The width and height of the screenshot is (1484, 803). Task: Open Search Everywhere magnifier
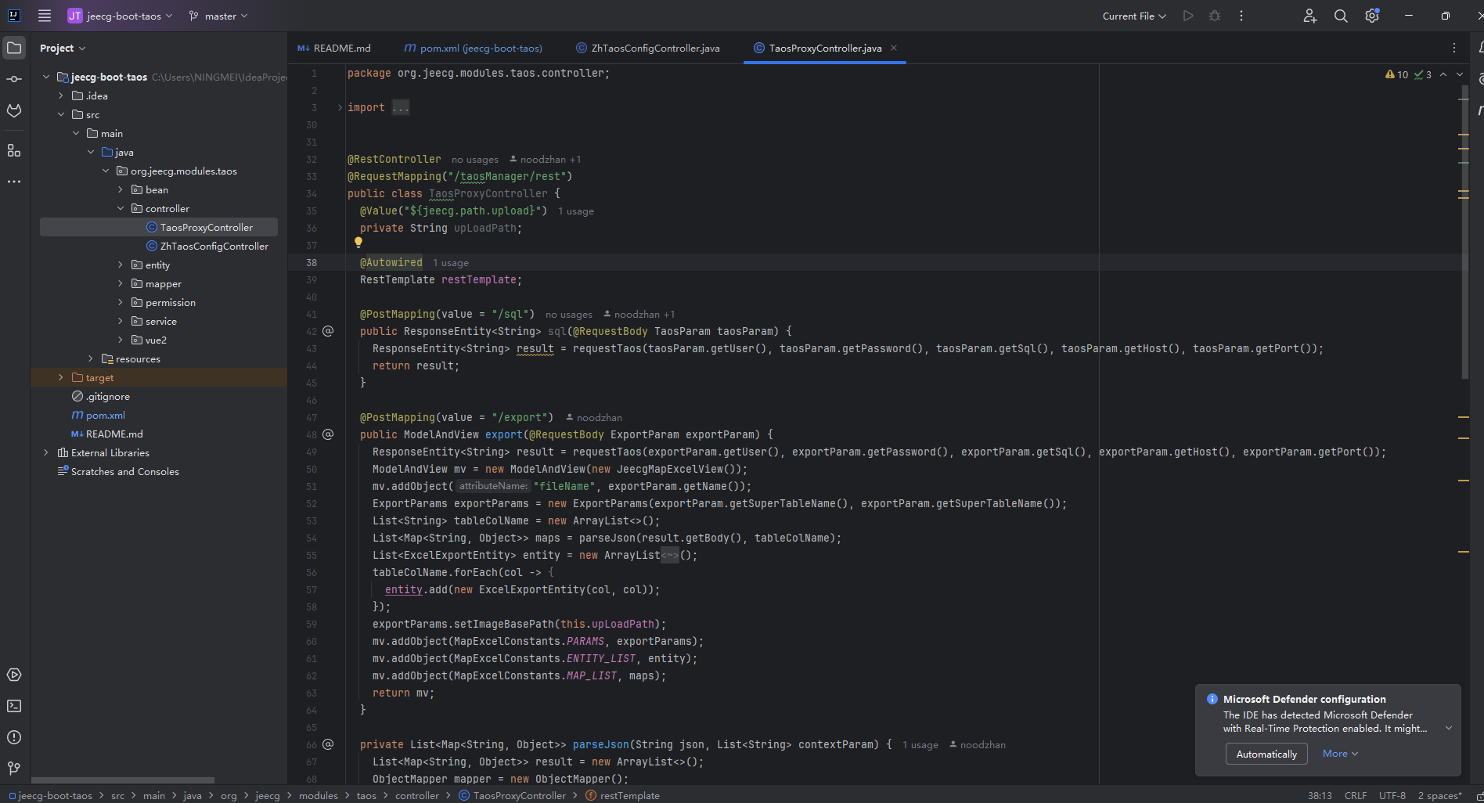(1341, 16)
